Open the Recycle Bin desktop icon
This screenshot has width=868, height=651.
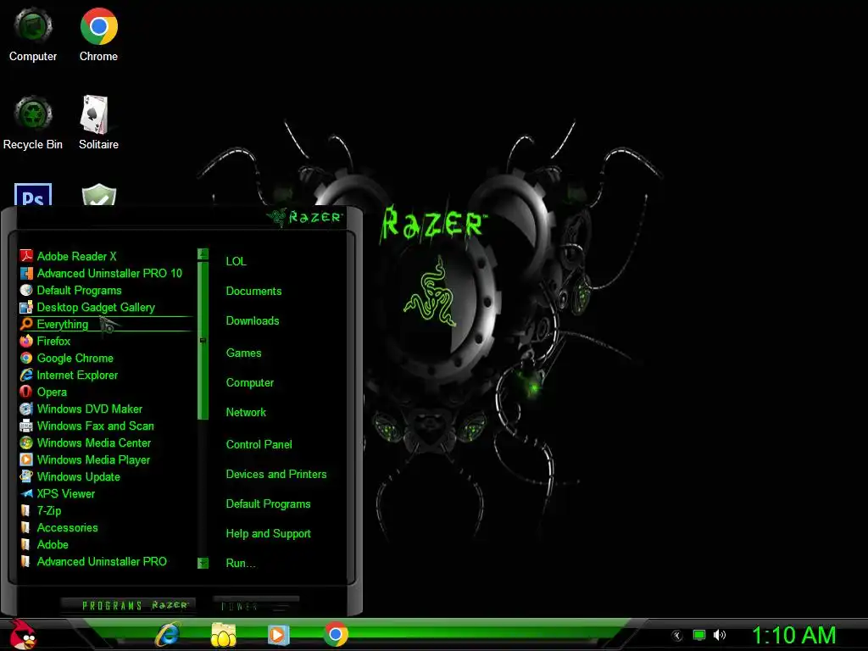(x=33, y=123)
